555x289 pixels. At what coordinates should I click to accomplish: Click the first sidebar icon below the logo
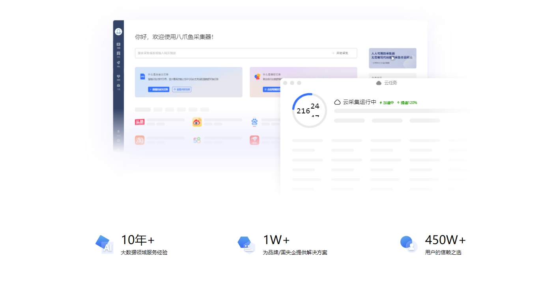click(118, 44)
